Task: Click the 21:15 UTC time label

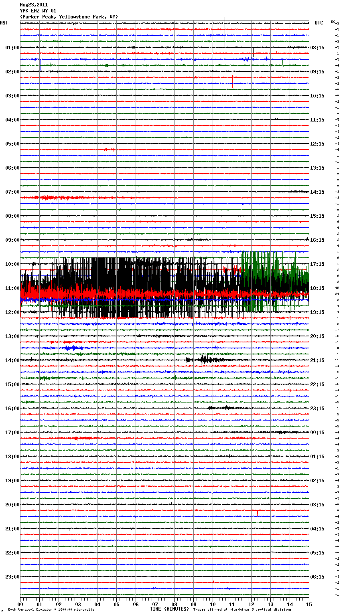Action: [x=317, y=360]
